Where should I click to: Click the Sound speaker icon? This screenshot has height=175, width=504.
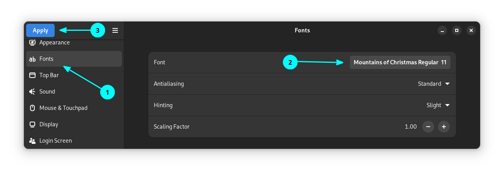pos(33,92)
